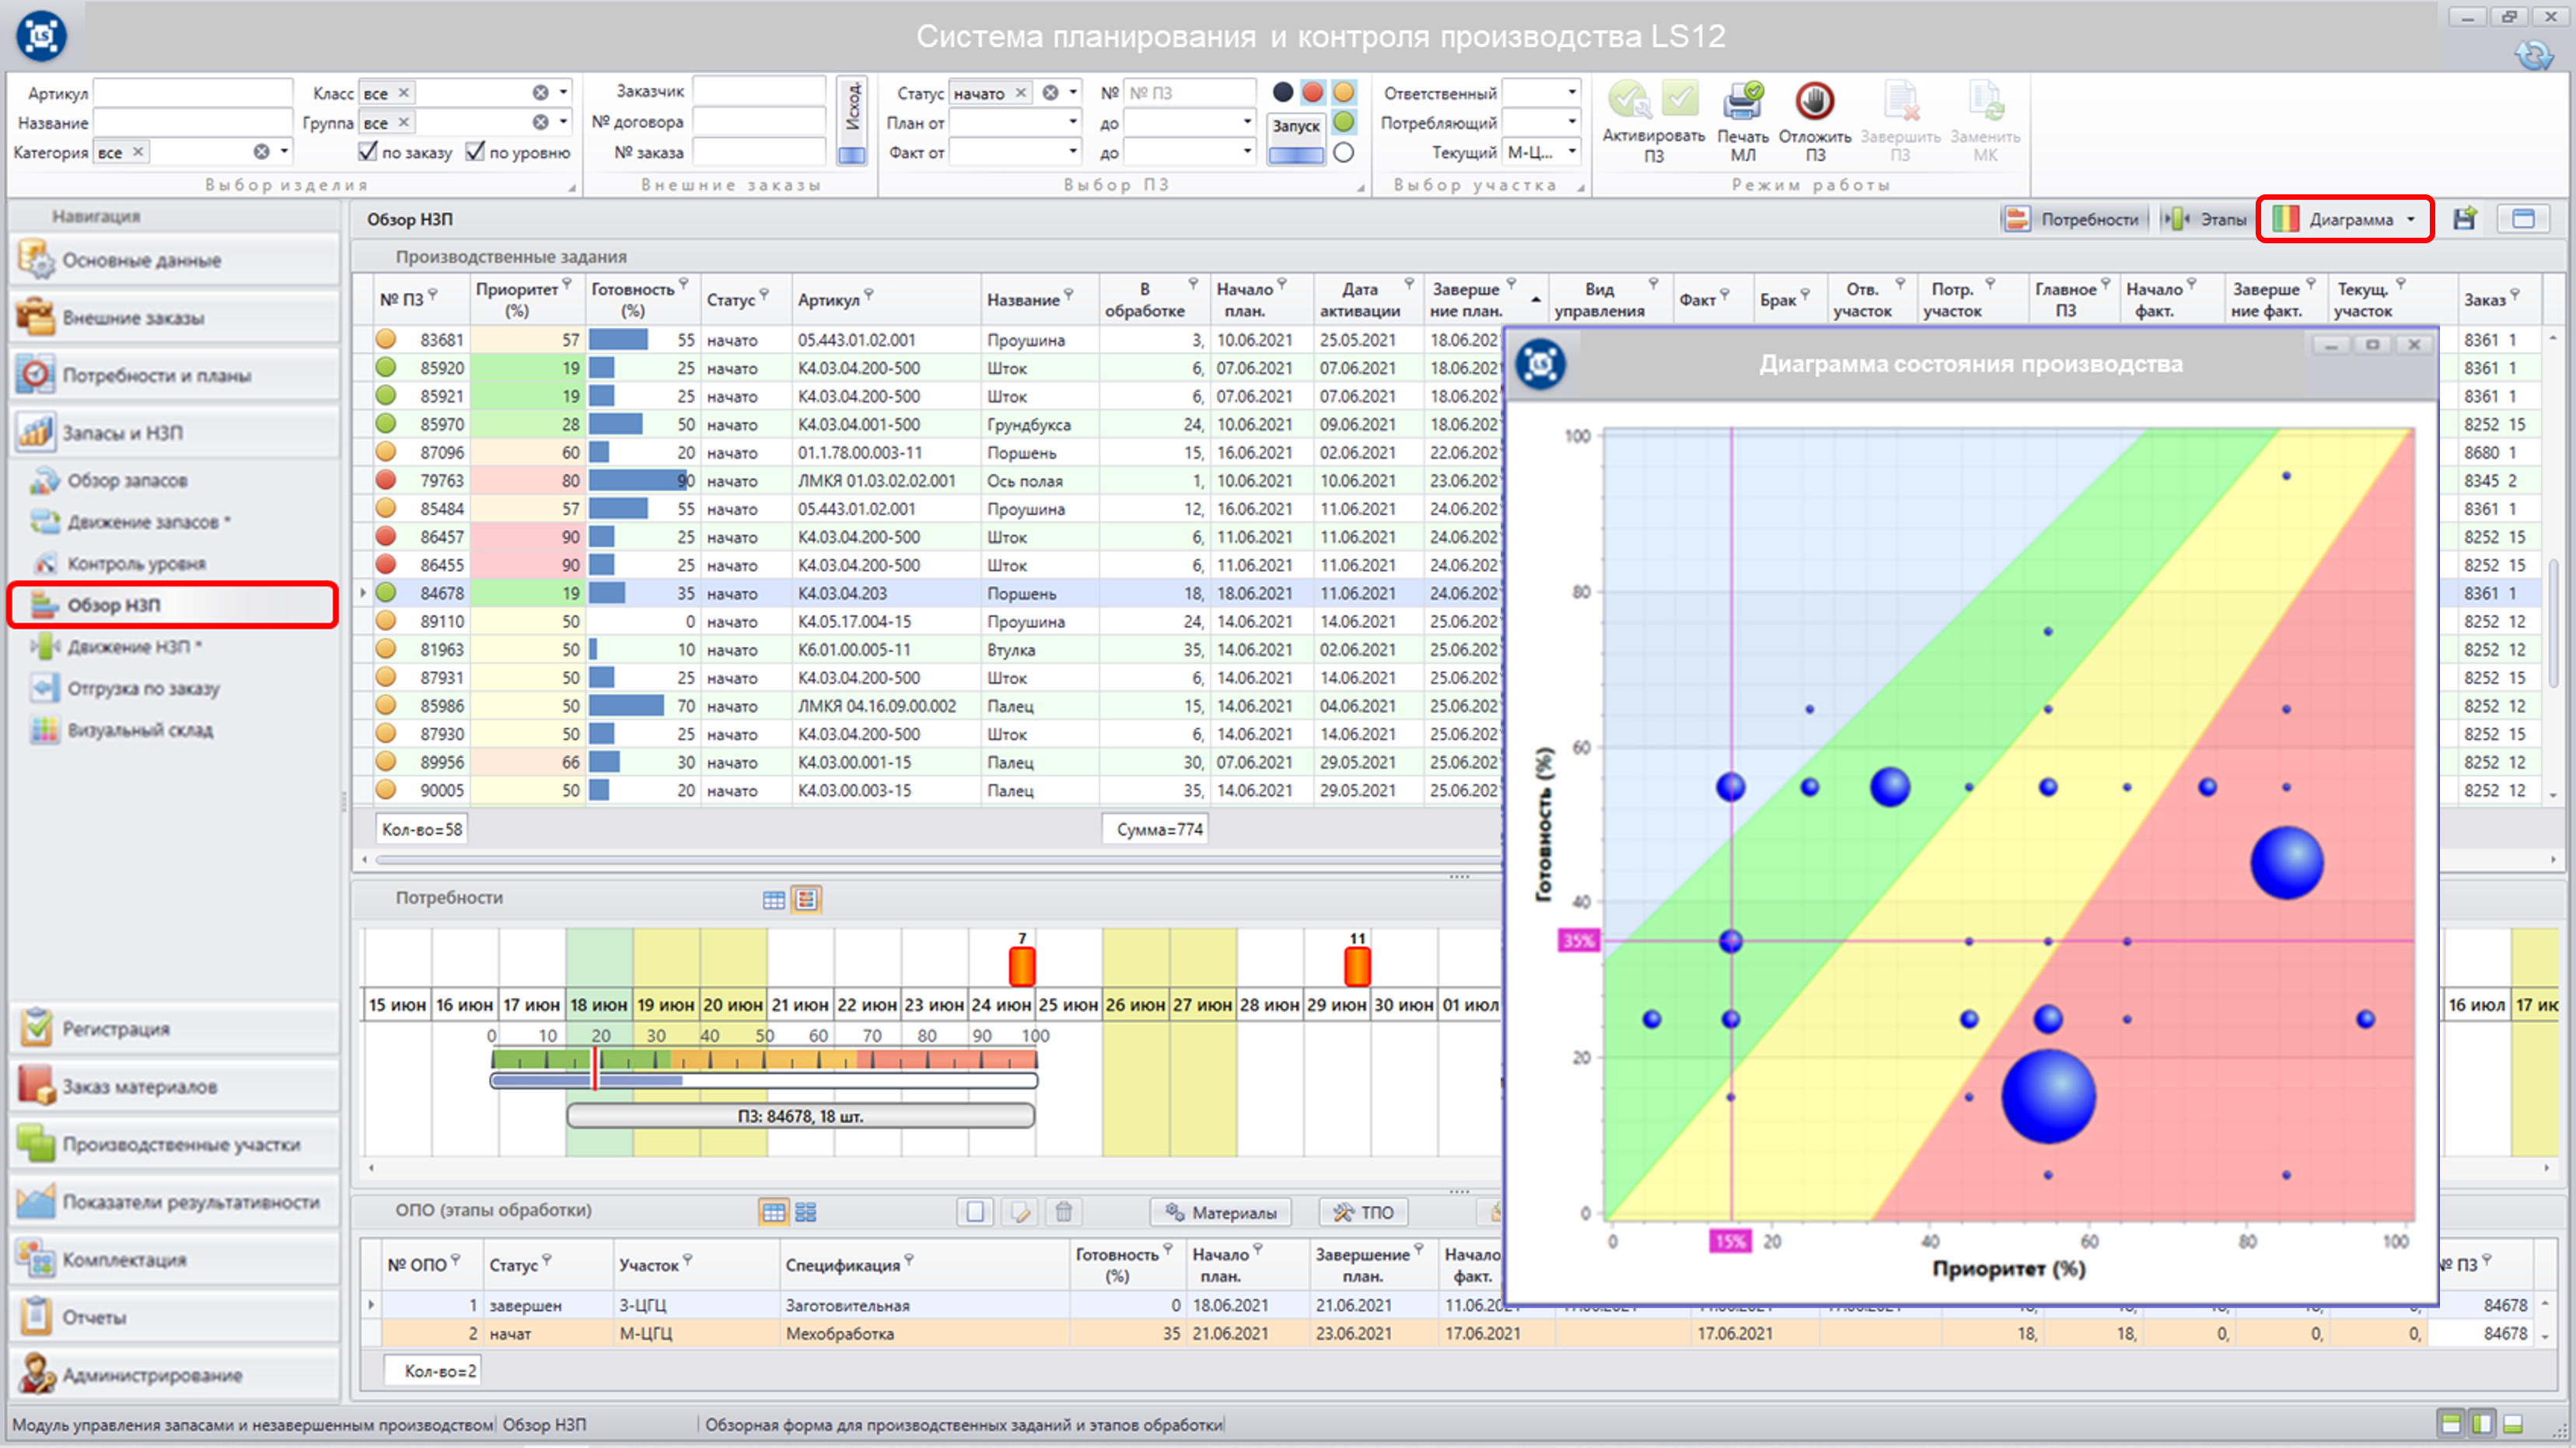Toggle the green status circle filter
2576x1448 pixels.
[x=1344, y=122]
